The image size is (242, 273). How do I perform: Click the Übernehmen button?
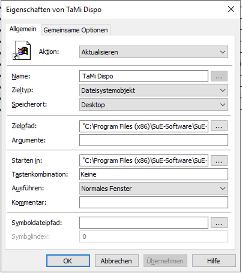coord(165,261)
